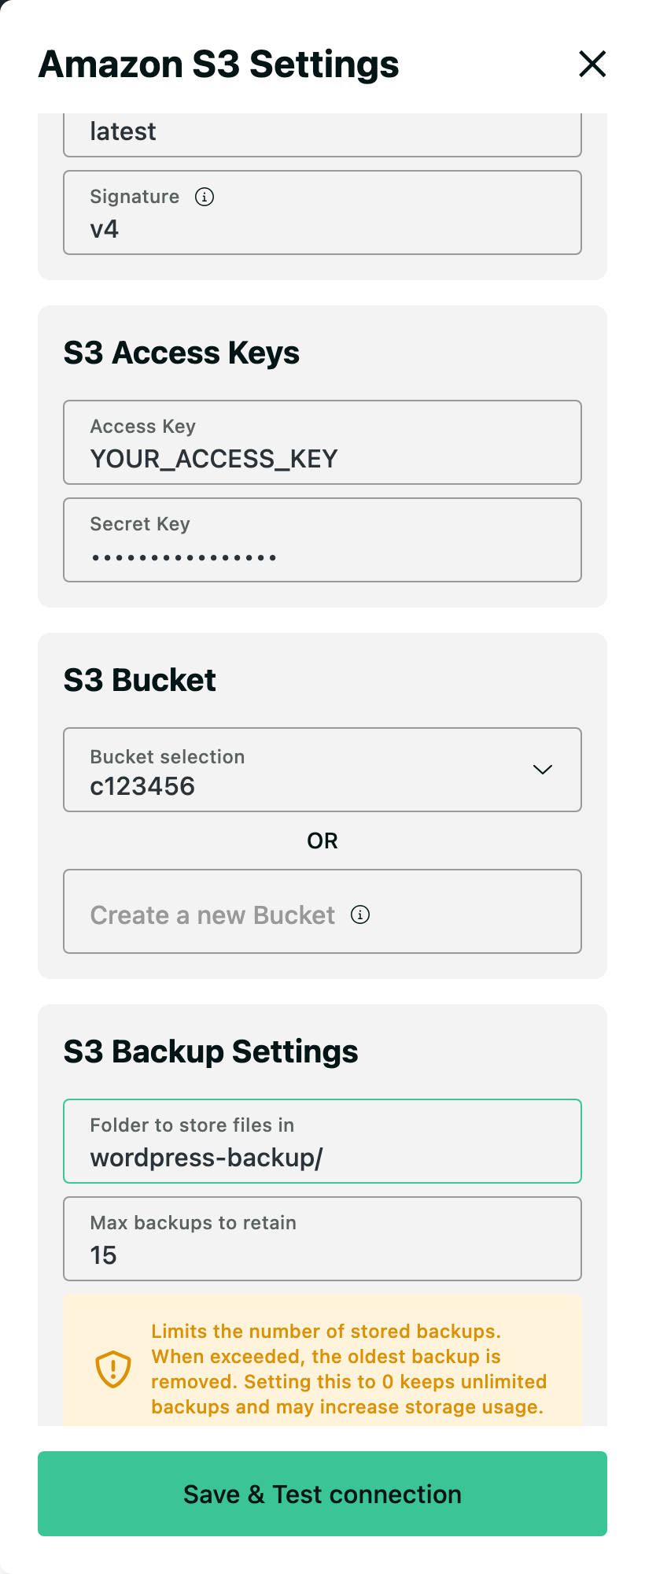Click the field showing 'latest'
The height and width of the screenshot is (1574, 645).
pos(322,135)
